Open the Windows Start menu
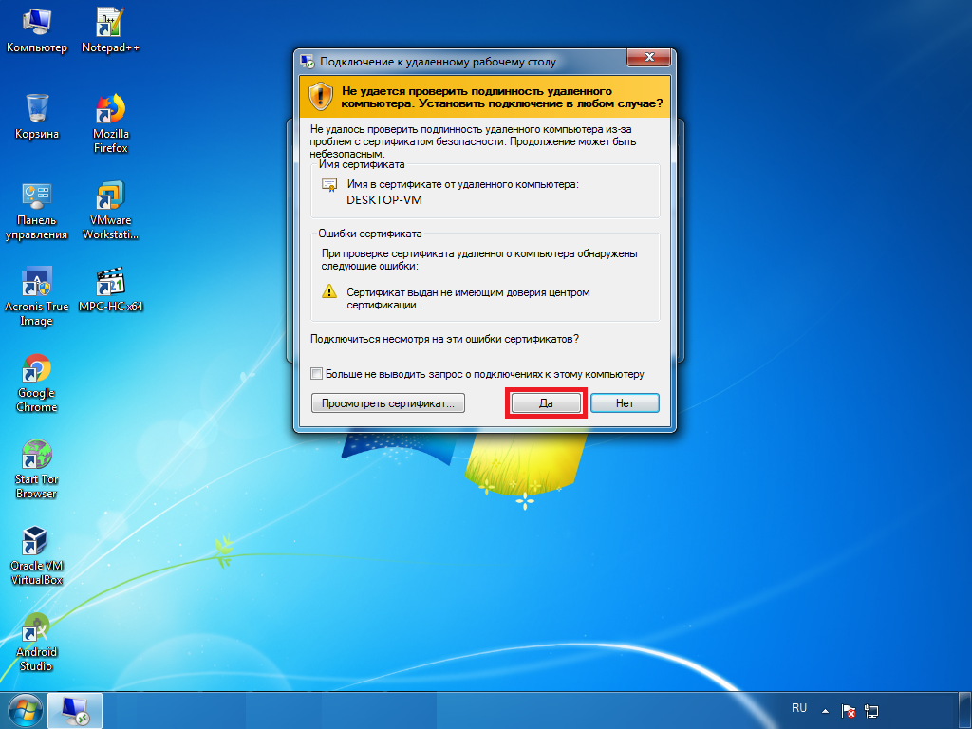 (24, 710)
